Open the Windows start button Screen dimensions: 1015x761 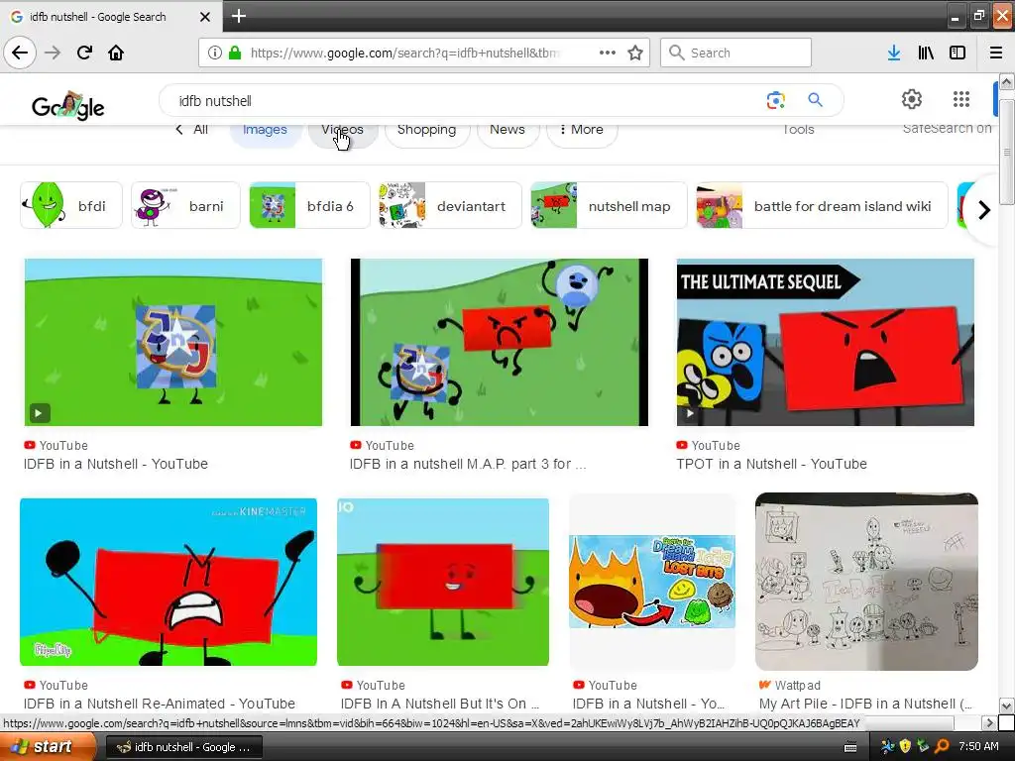click(x=49, y=747)
